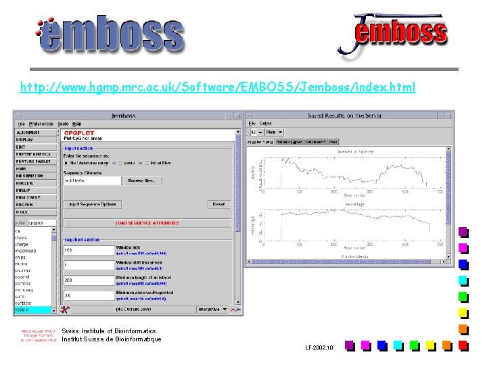Screen dimensions: 487x365
Task: Click results vertical scrollbar up arrow
Action: 448,149
